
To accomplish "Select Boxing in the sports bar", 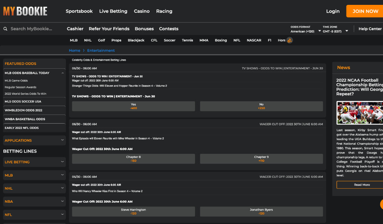I will (221, 40).
